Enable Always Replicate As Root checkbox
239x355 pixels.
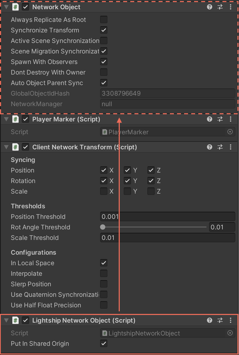pos(104,20)
